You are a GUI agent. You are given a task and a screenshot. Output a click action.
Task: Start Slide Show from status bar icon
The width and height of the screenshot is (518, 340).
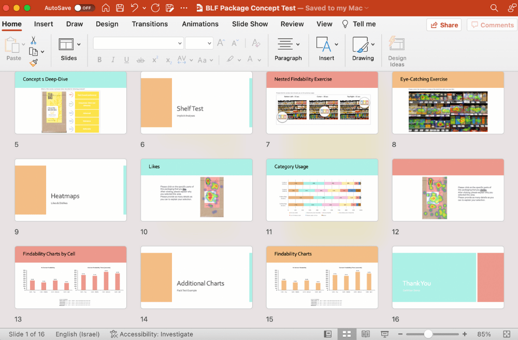(x=384, y=334)
